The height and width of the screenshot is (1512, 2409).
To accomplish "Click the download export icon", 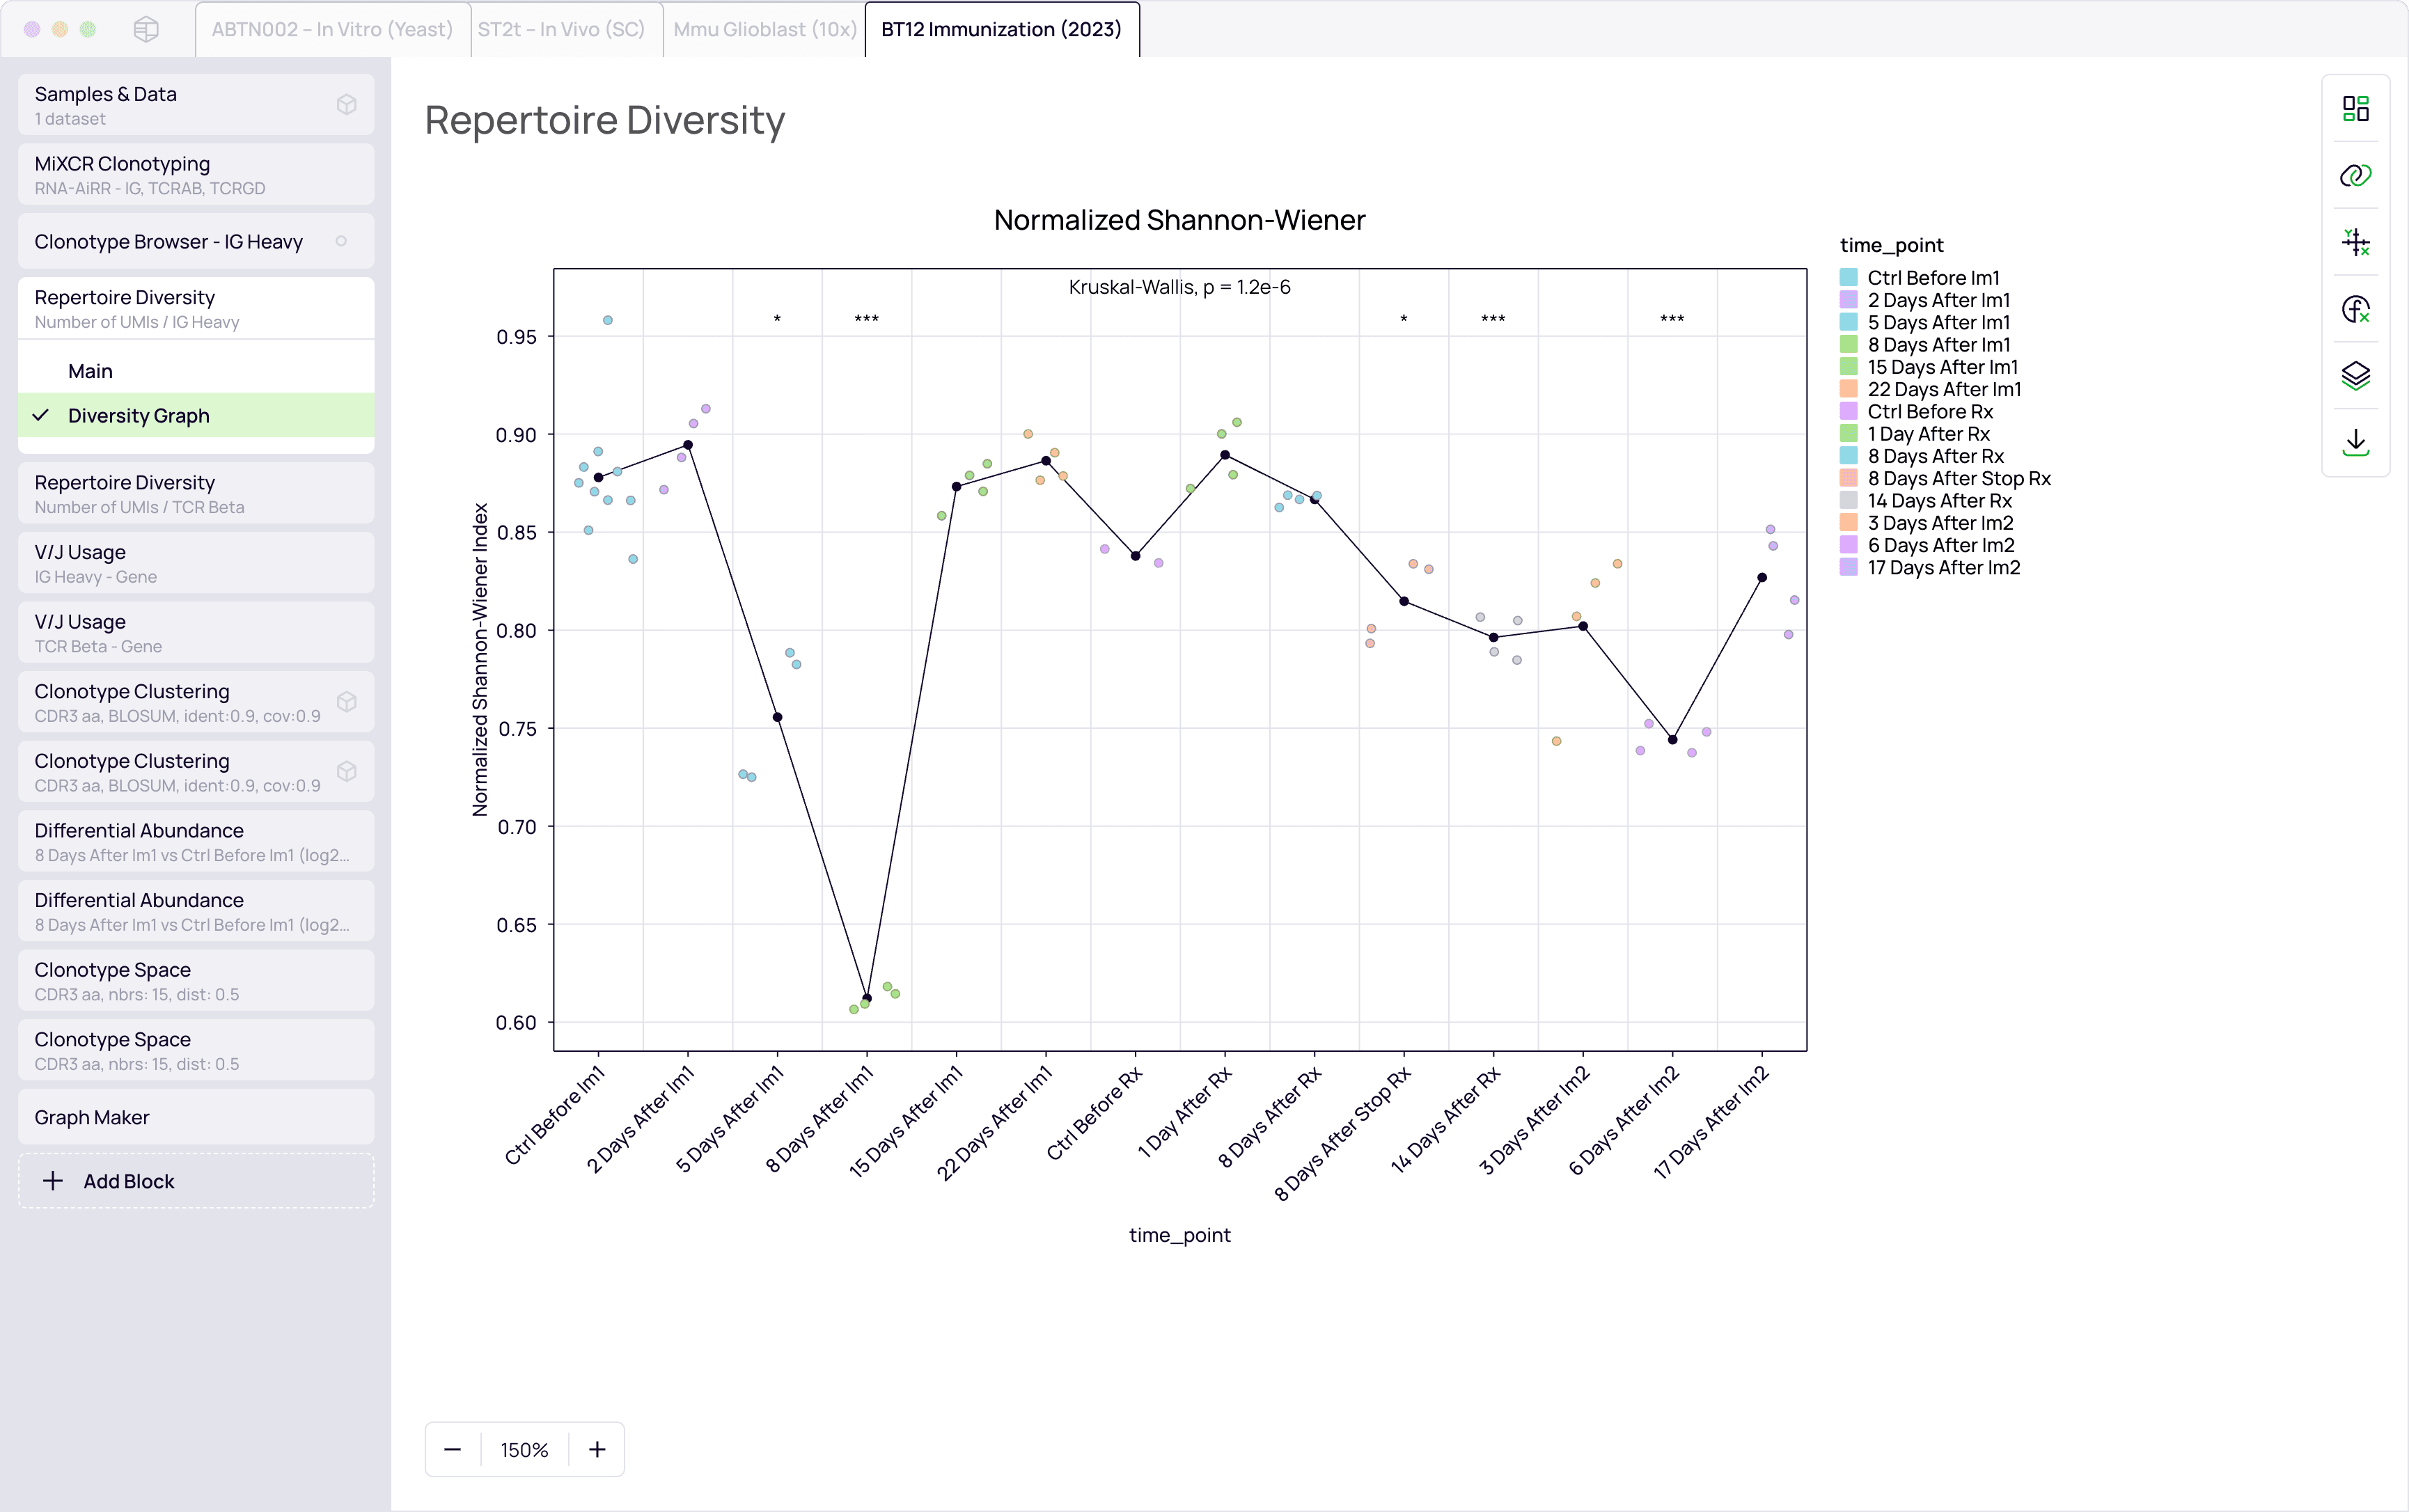I will 2355,442.
